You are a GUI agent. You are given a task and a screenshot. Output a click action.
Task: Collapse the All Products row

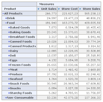point(3,14)
